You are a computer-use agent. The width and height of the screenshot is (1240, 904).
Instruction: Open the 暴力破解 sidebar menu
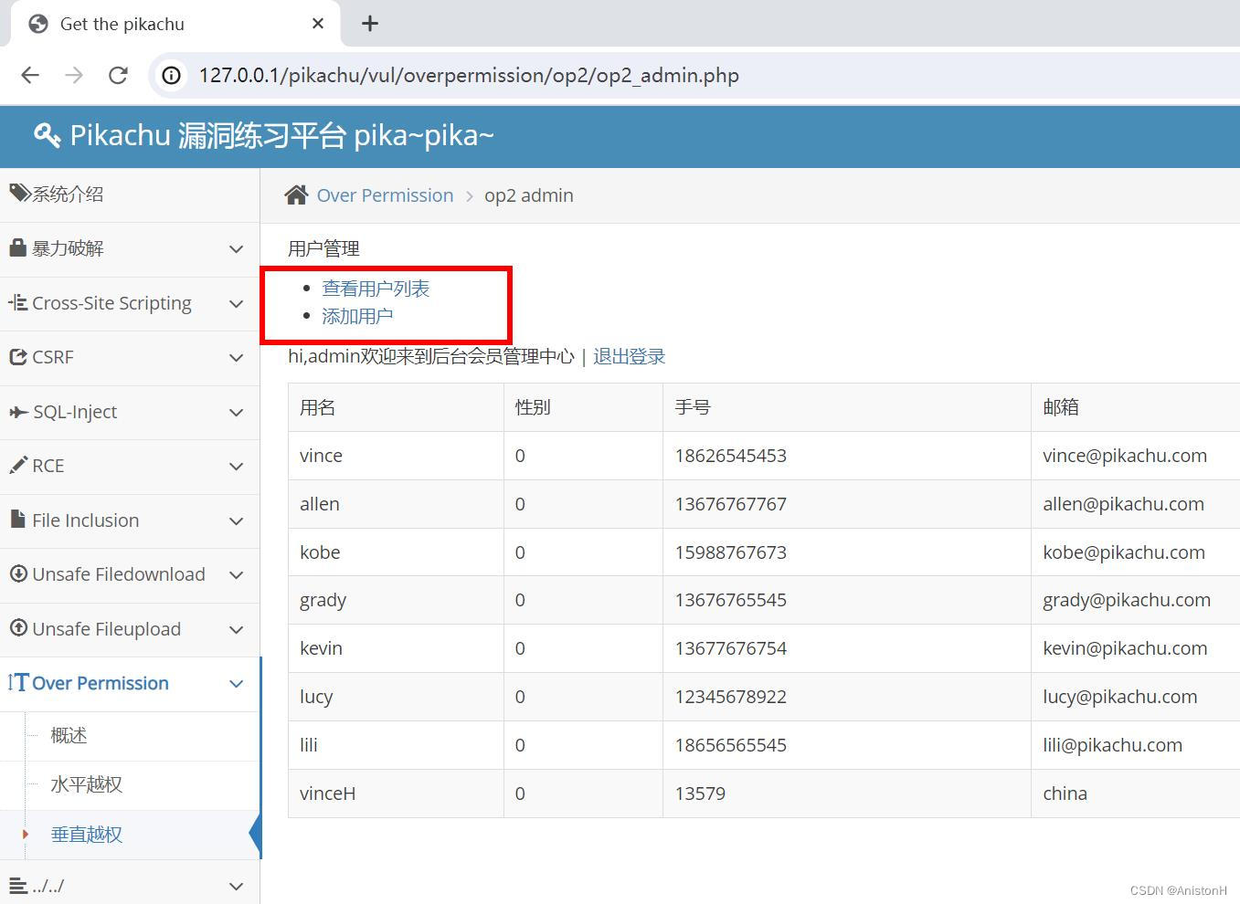pyautogui.click(x=130, y=248)
